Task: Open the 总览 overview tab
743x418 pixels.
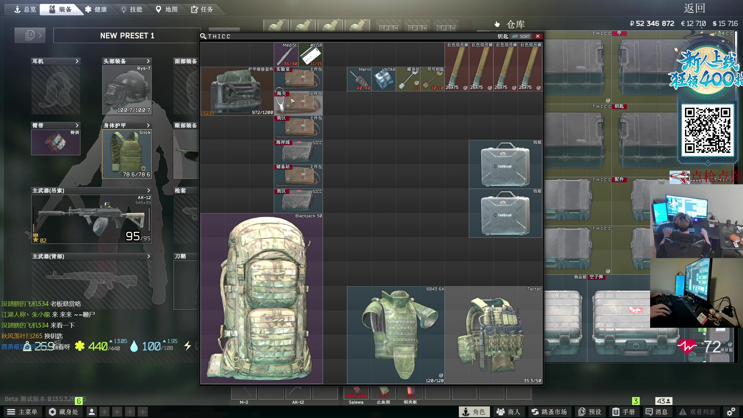Action: (25, 10)
